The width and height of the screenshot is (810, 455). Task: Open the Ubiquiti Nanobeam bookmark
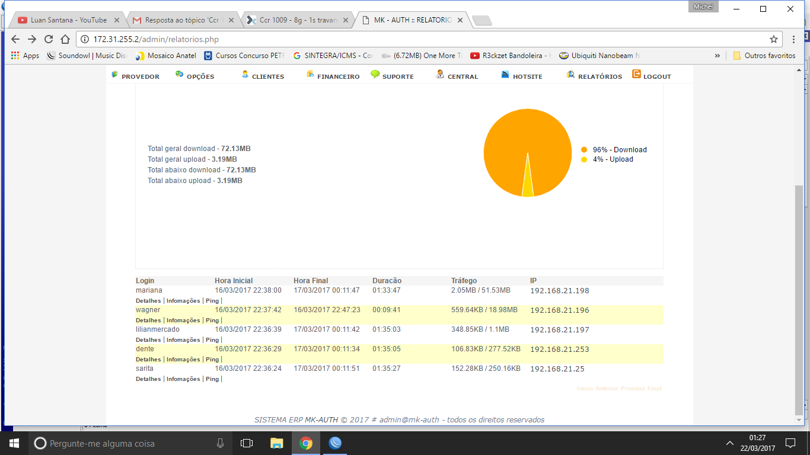pos(599,56)
